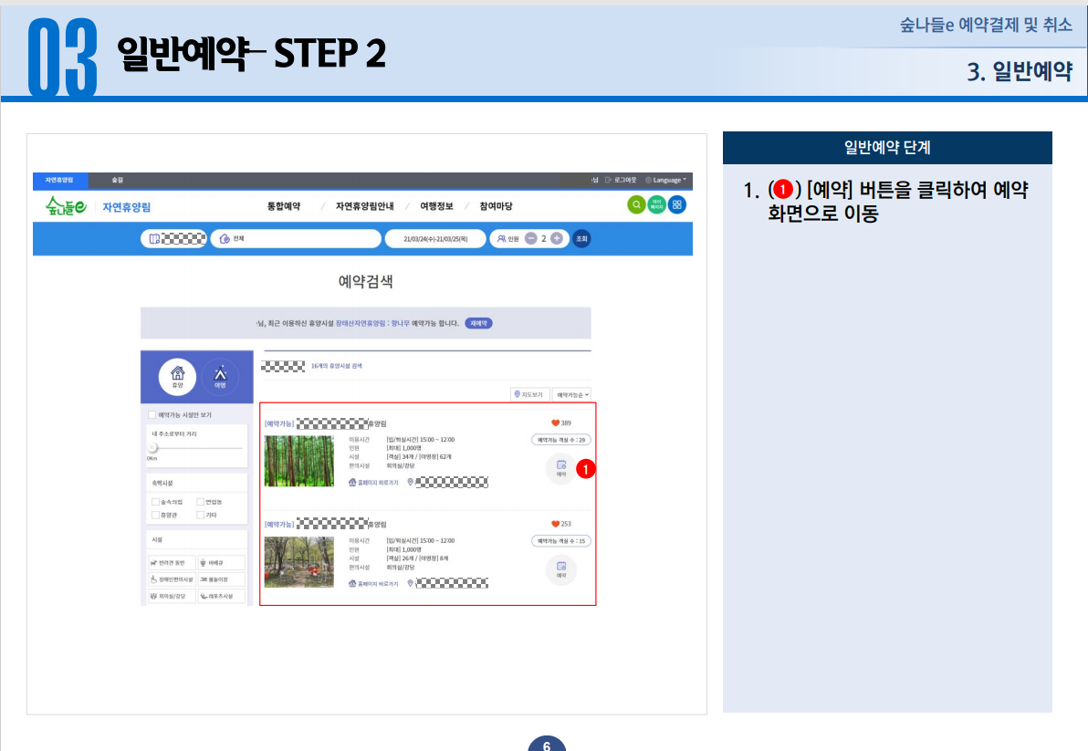Decrease 인원 count with minus button

[531, 238]
